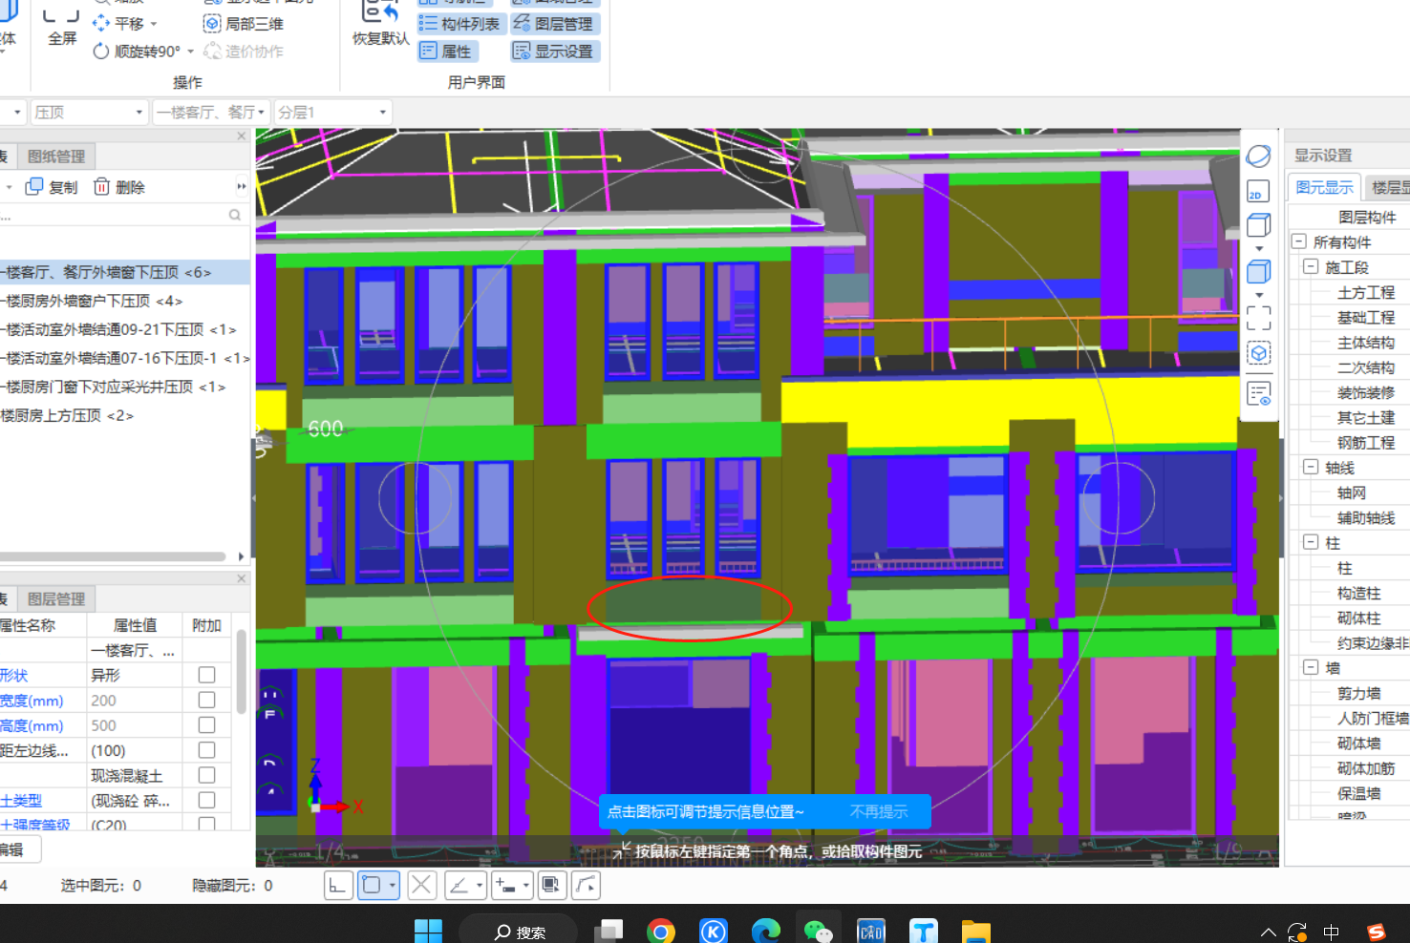The image size is (1410, 943).
Task: Open File Explorer from the taskbar
Action: click(x=975, y=931)
